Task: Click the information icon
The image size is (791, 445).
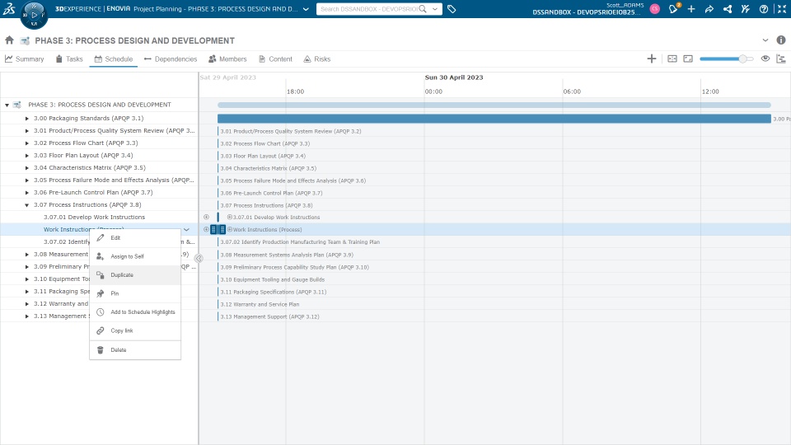Action: pos(780,40)
